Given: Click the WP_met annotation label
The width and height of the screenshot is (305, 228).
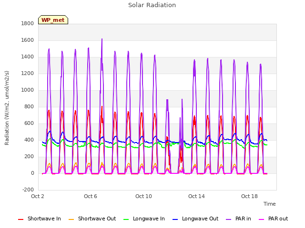Looking at the screenshot, I should click(53, 20).
